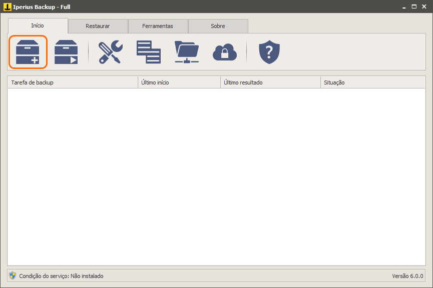Maximize the Iperius Backup window
Viewport: 433px width, 288px height.
(414, 6)
